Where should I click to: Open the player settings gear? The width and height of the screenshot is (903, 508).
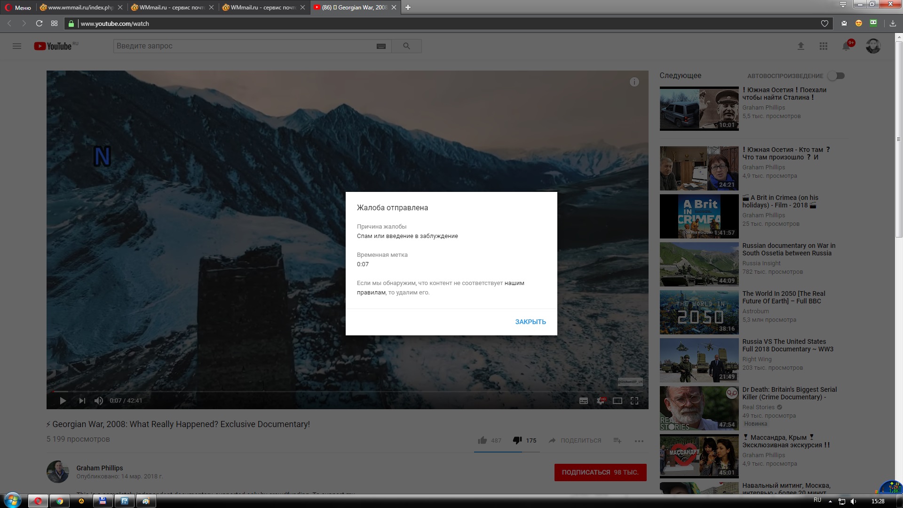601,401
